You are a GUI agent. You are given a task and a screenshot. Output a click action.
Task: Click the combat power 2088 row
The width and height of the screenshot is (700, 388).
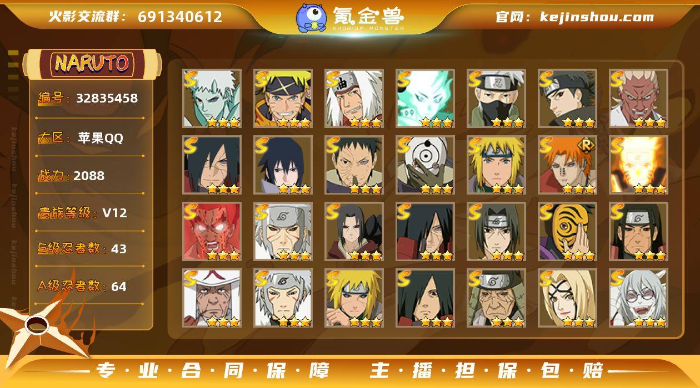71,176
